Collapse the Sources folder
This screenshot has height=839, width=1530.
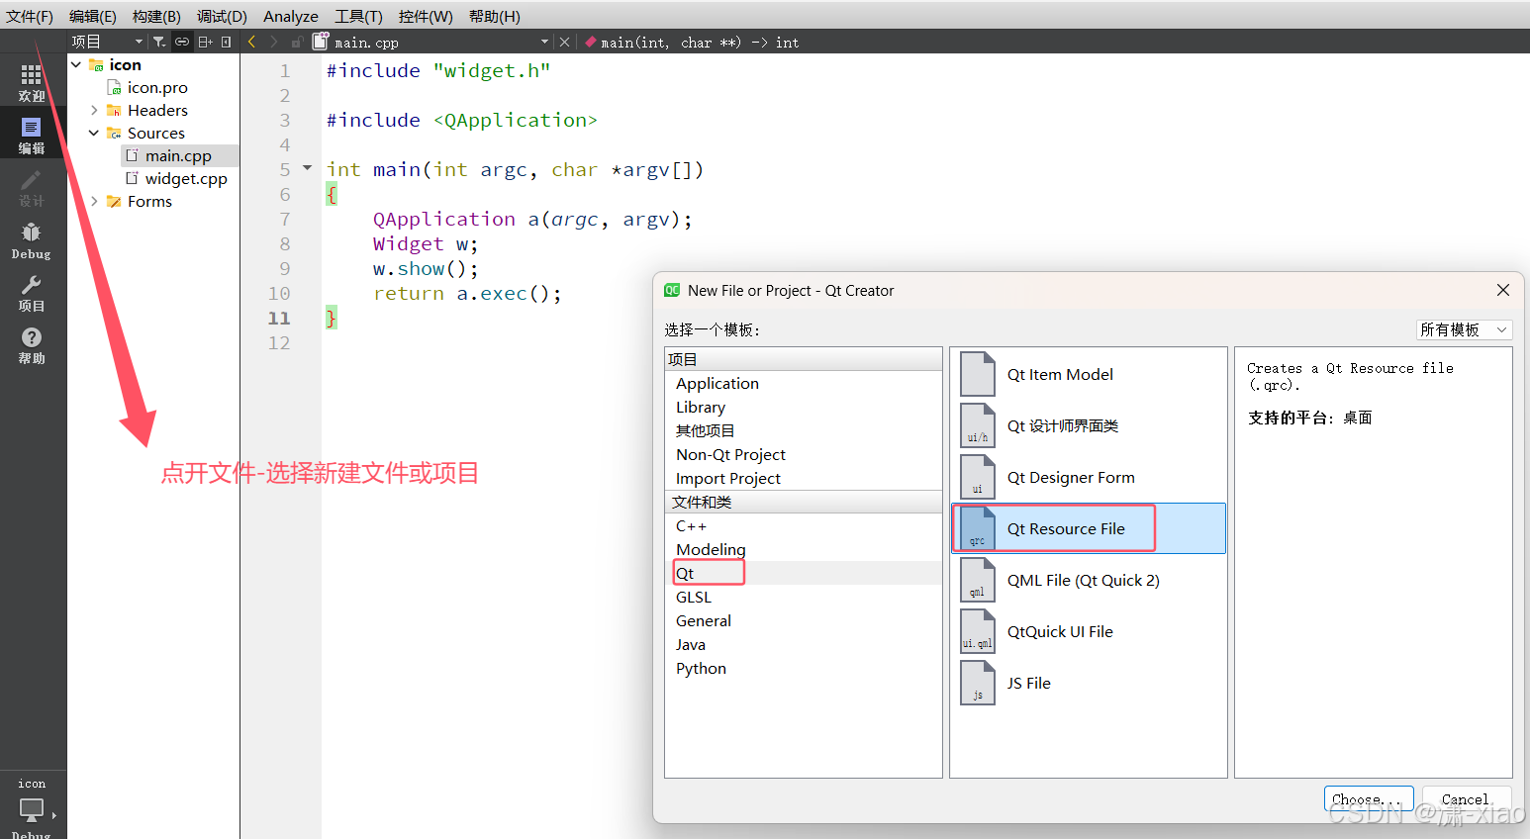[94, 133]
